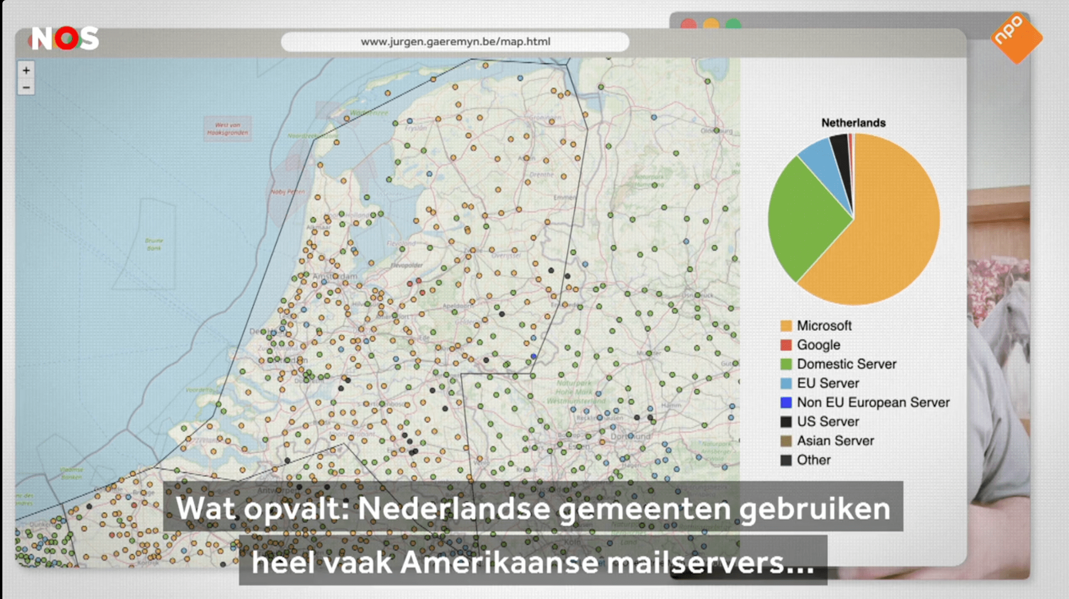Click the Google red legend swatch
Viewport: 1069px width, 599px height.
click(786, 345)
